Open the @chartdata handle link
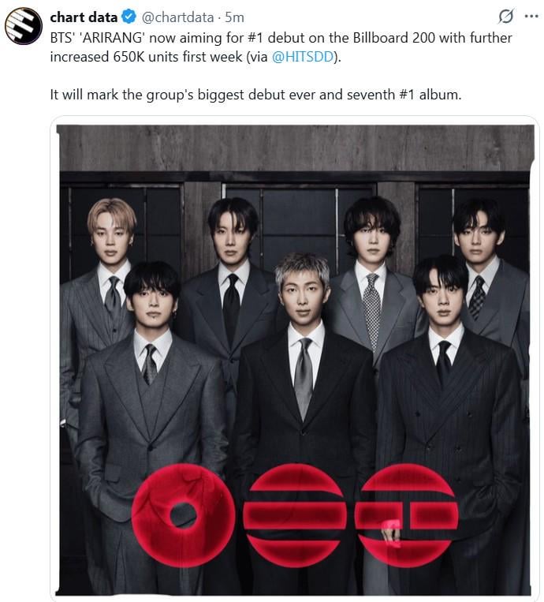544x602 pixels. [x=177, y=17]
